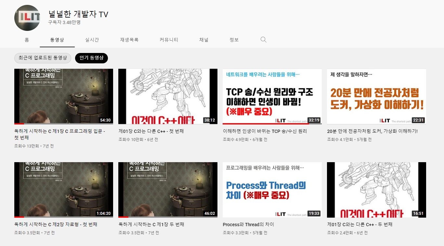Play the 16:51 이것이 C++이다 thumbnail

tap(376, 190)
